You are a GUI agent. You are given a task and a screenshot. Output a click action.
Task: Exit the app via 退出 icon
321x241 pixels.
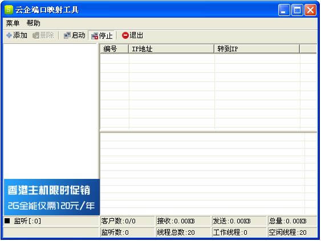(x=125, y=35)
